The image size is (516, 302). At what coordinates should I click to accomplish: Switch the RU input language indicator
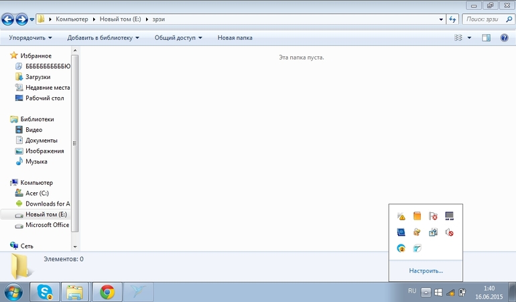pyautogui.click(x=412, y=292)
